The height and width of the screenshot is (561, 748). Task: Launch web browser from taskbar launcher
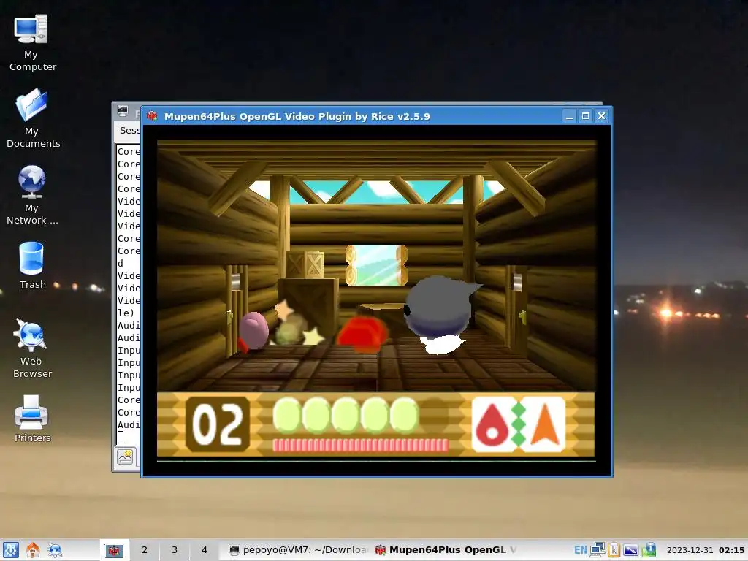pyautogui.click(x=54, y=550)
